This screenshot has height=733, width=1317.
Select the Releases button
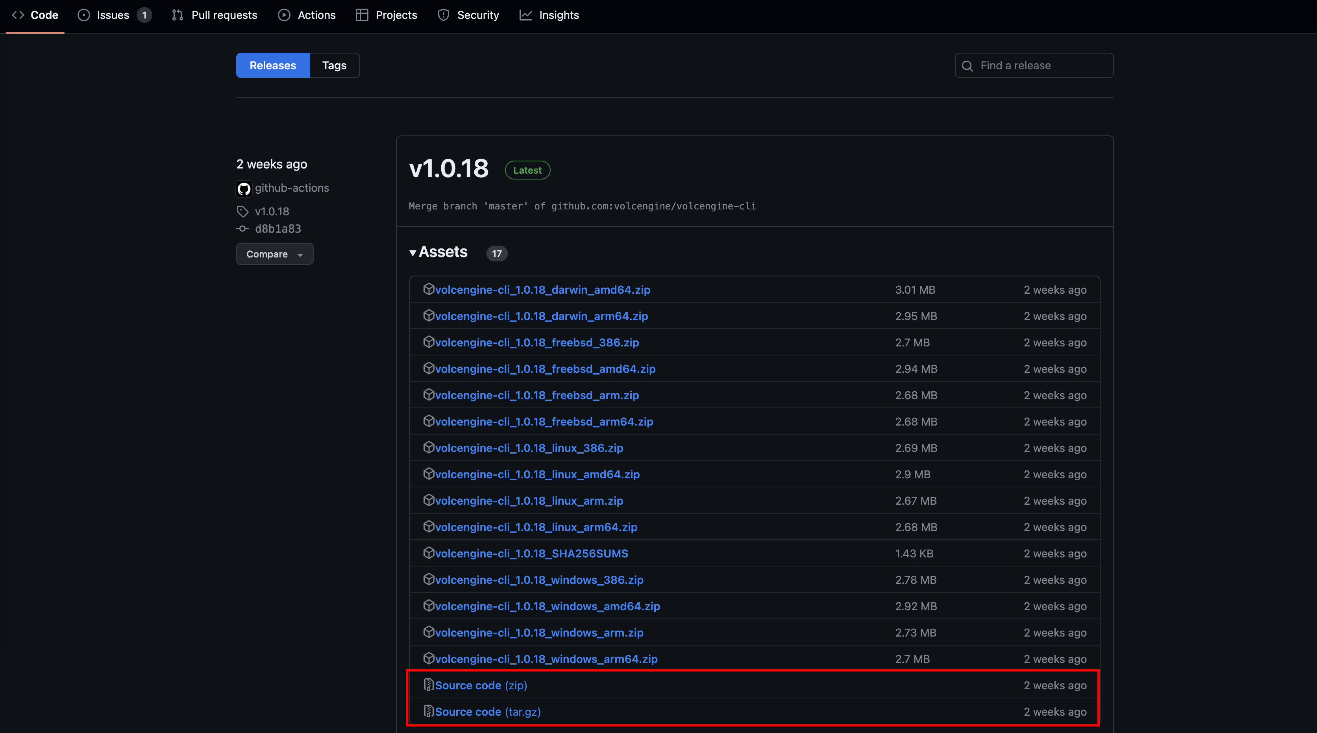point(273,65)
